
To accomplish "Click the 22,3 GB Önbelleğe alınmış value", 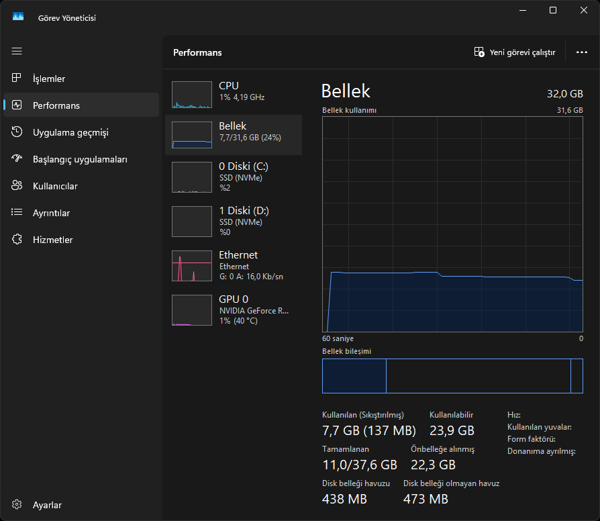I will pos(433,465).
